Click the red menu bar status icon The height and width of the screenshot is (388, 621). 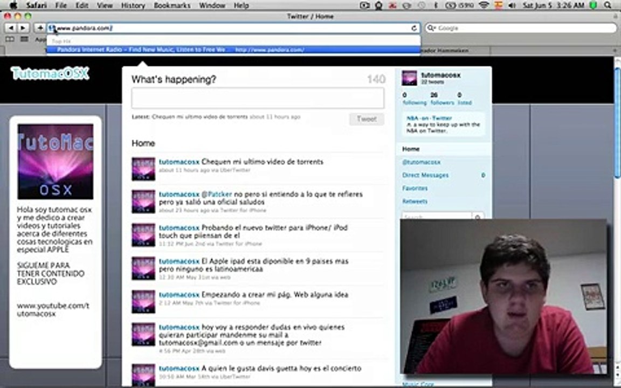[393, 5]
